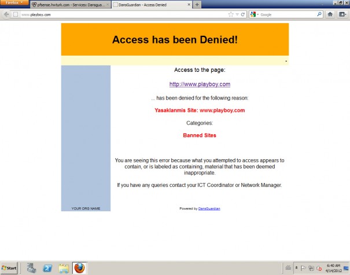Viewport: 350px width, 275px height.
Task: Click the Firefox taskbar icon
Action: point(80,268)
